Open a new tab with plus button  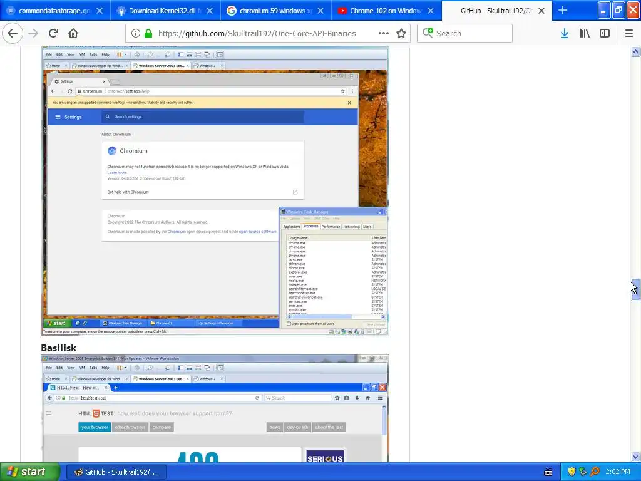click(x=563, y=10)
